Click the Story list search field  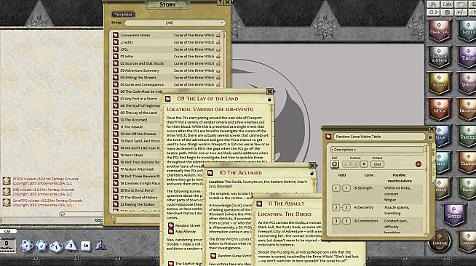pos(138,220)
